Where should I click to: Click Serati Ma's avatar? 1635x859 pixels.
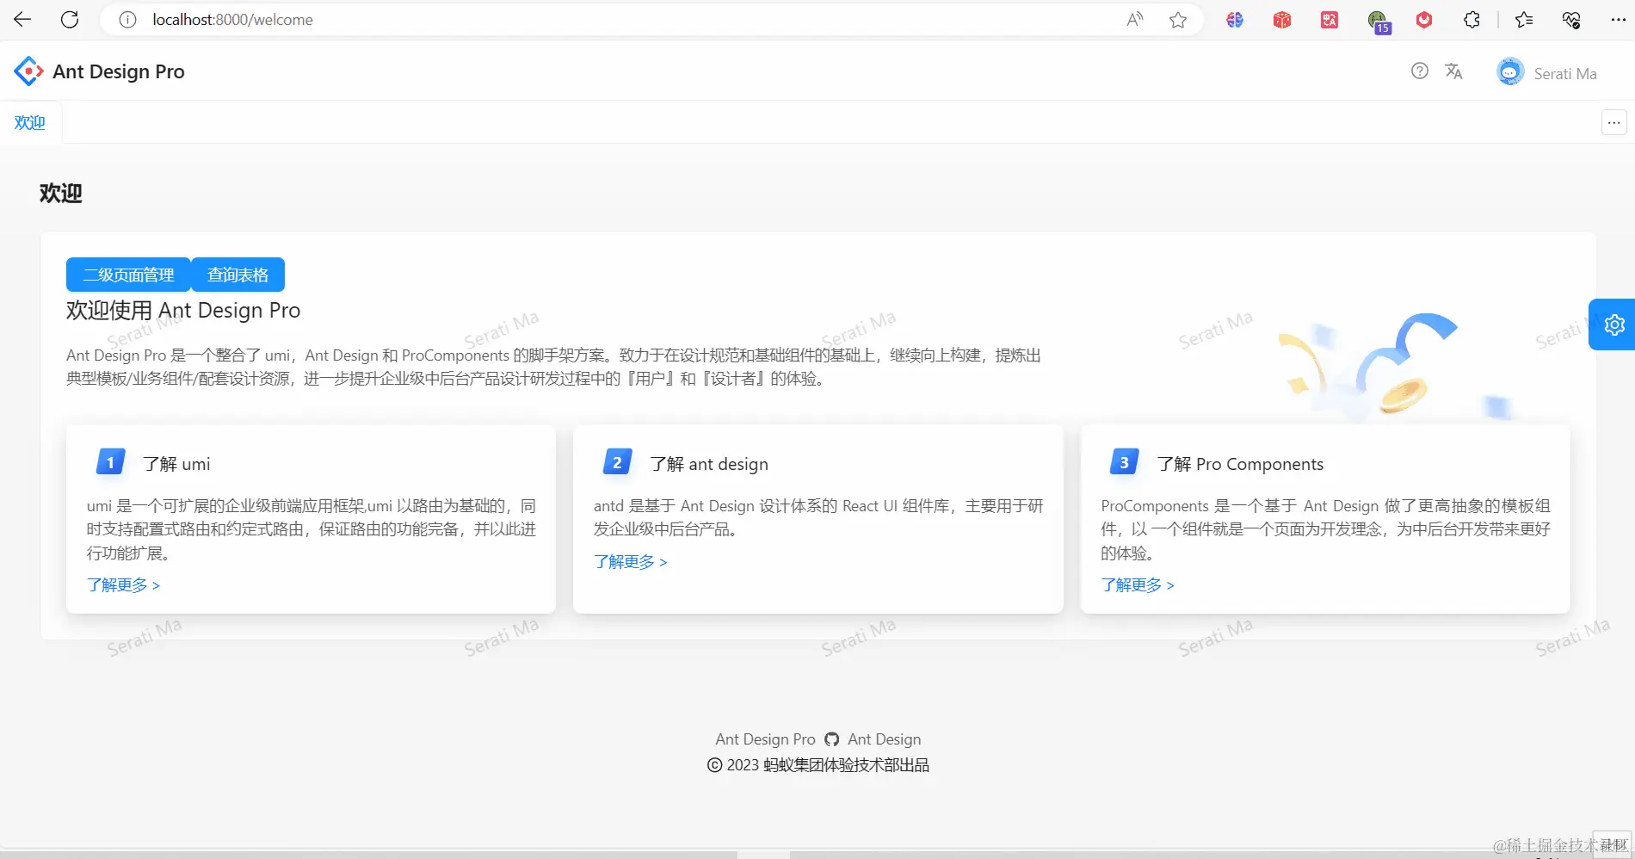[x=1509, y=71]
